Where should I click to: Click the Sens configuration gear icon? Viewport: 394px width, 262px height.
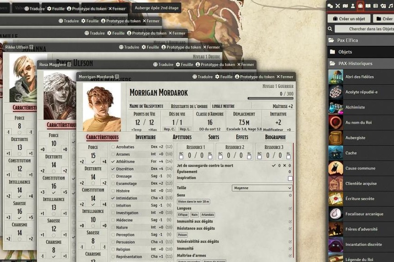coord(290,195)
